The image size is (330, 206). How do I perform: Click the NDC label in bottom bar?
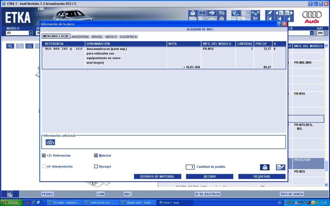pyautogui.click(x=128, y=194)
